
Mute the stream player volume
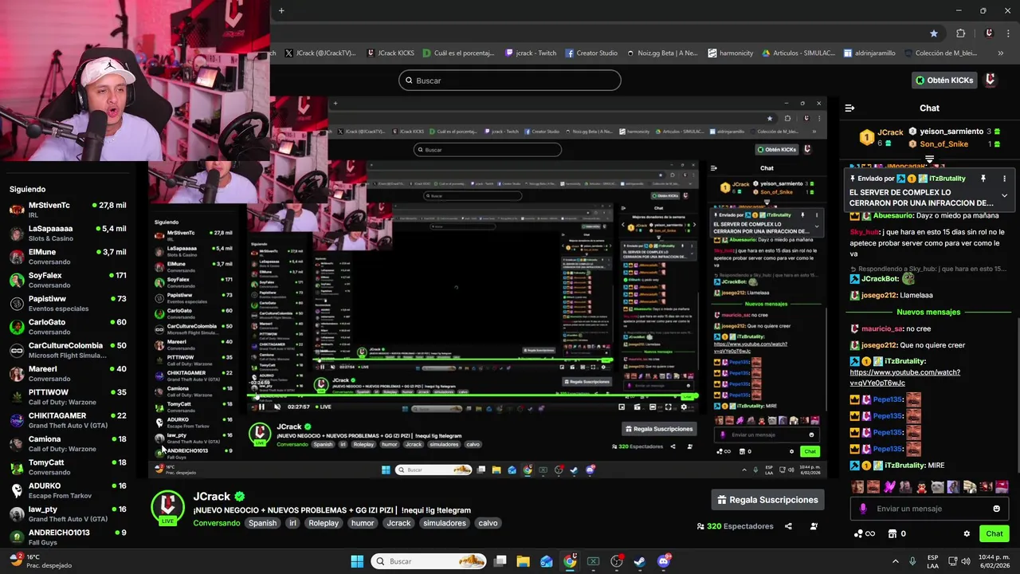pos(277,407)
